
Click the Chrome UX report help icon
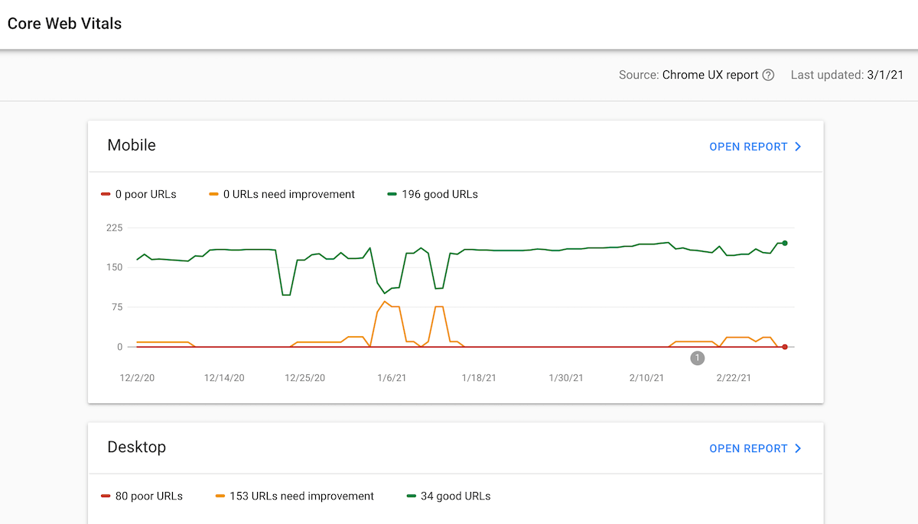tap(769, 75)
